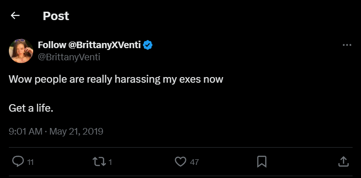Click the divider line above action icons
Viewport: 361px width, 178px height.
click(180, 147)
